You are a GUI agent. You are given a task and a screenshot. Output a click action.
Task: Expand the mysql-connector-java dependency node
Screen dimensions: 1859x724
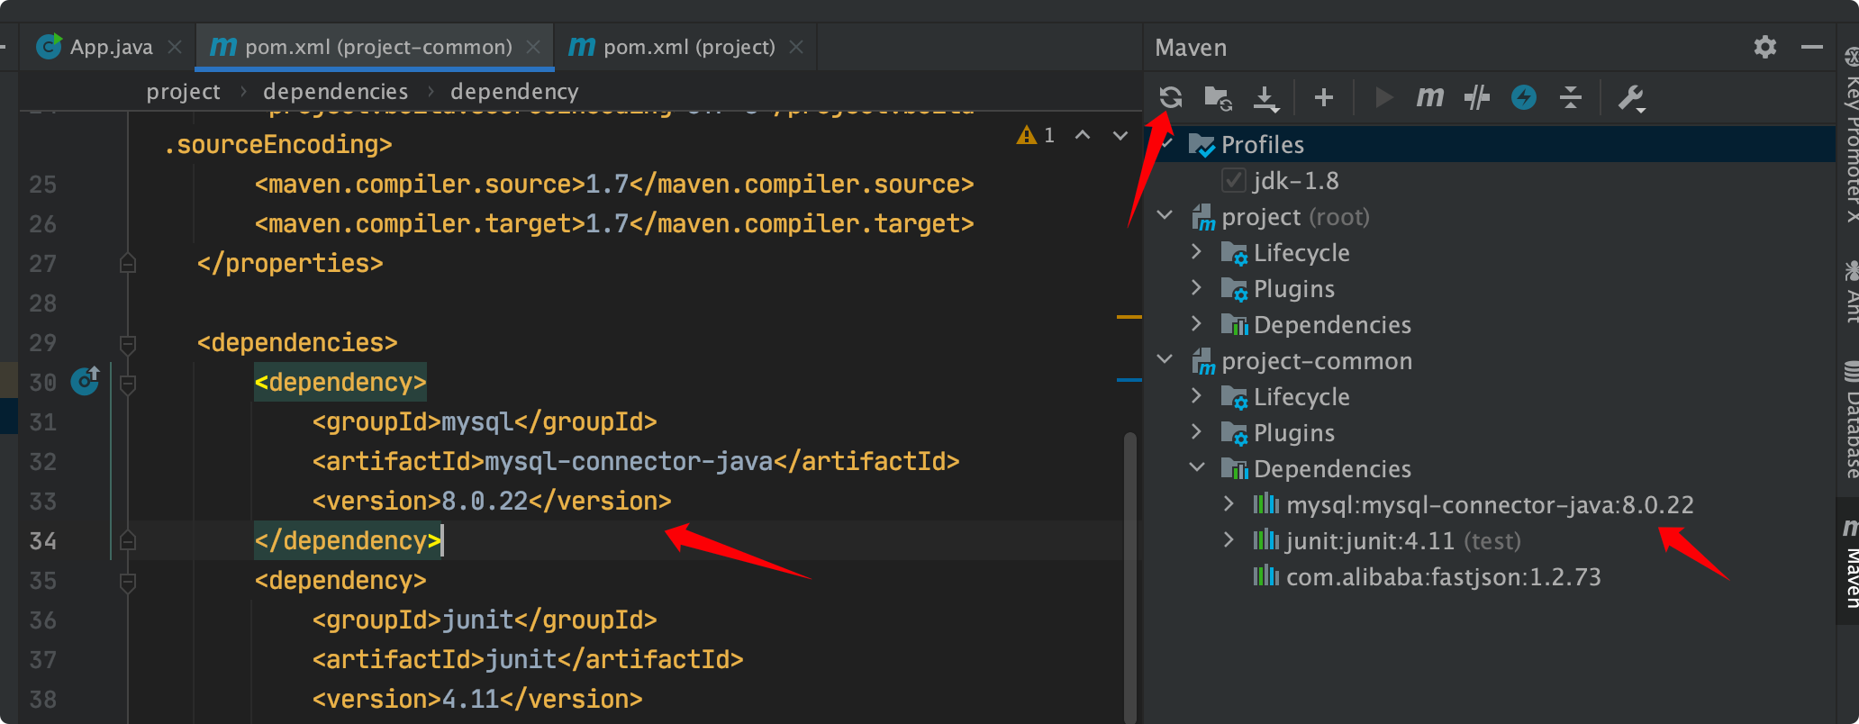1229,504
